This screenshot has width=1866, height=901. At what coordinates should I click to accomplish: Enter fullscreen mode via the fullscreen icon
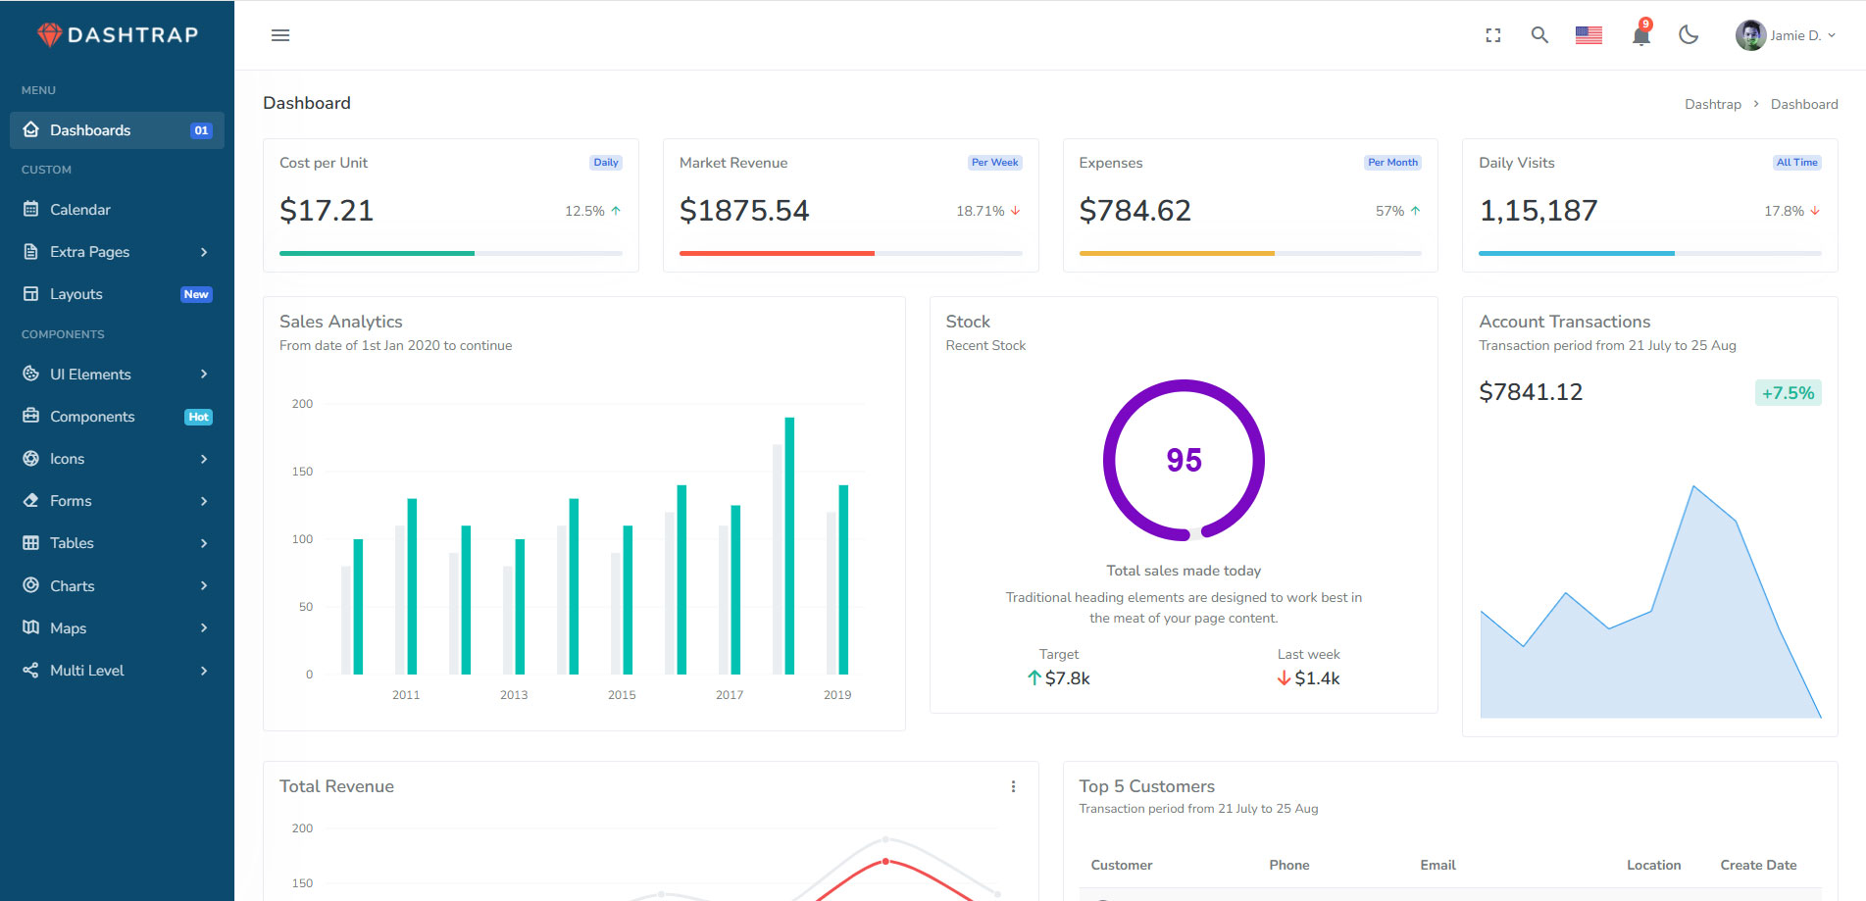click(1493, 35)
